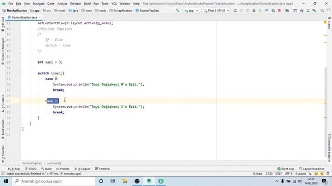Image resolution: width=332 pixels, height=186 pixels.
Task: Toggle the Resource Manager side panel
Action: pos(3,51)
